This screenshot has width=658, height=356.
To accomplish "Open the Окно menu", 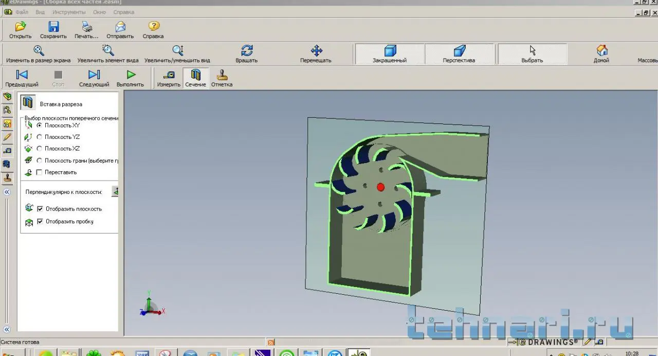I will coord(99,12).
